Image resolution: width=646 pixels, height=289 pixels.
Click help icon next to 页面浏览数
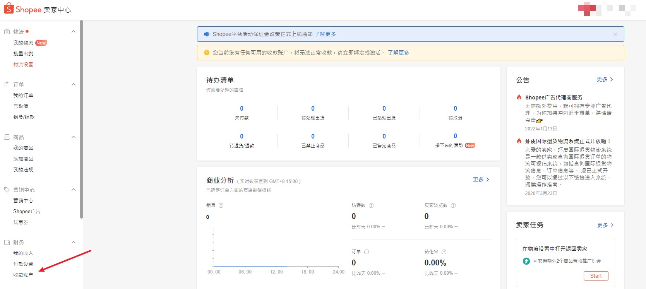tap(453, 205)
